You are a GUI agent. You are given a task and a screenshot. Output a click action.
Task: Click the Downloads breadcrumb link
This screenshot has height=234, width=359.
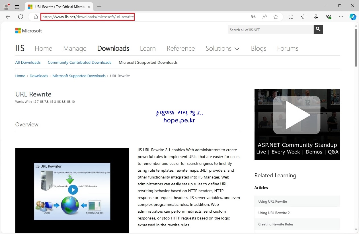39,76
